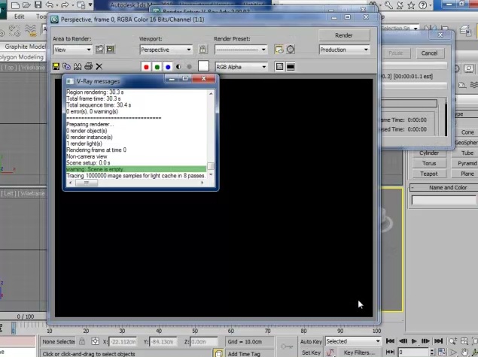Go to the end frame
This screenshot has width=478, height=357.
pyautogui.click(x=438, y=341)
